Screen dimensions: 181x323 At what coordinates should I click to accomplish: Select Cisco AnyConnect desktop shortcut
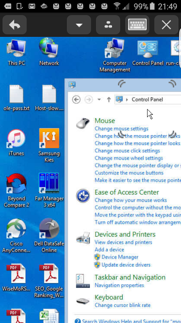[x=16, y=236]
